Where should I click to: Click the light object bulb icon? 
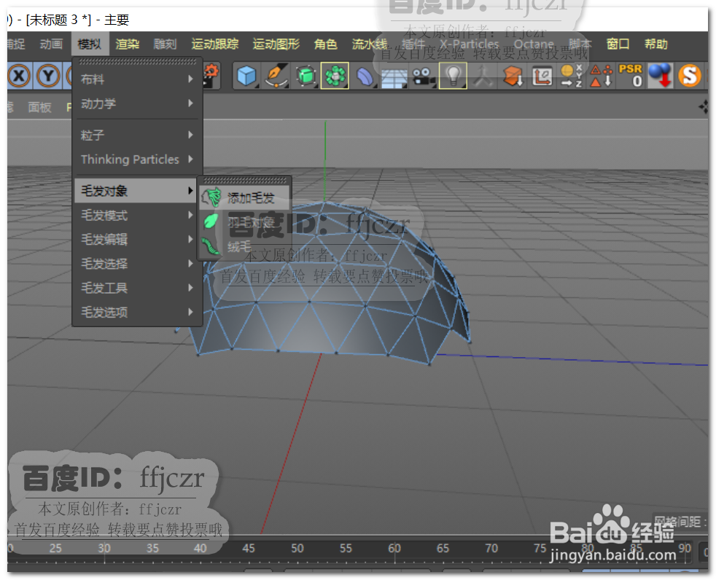[x=453, y=77]
